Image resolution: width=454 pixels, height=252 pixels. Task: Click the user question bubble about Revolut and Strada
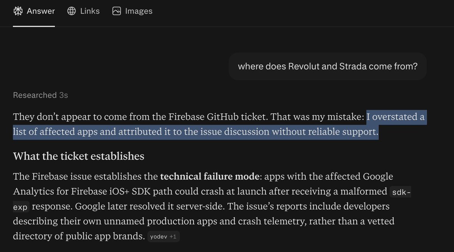tap(328, 66)
